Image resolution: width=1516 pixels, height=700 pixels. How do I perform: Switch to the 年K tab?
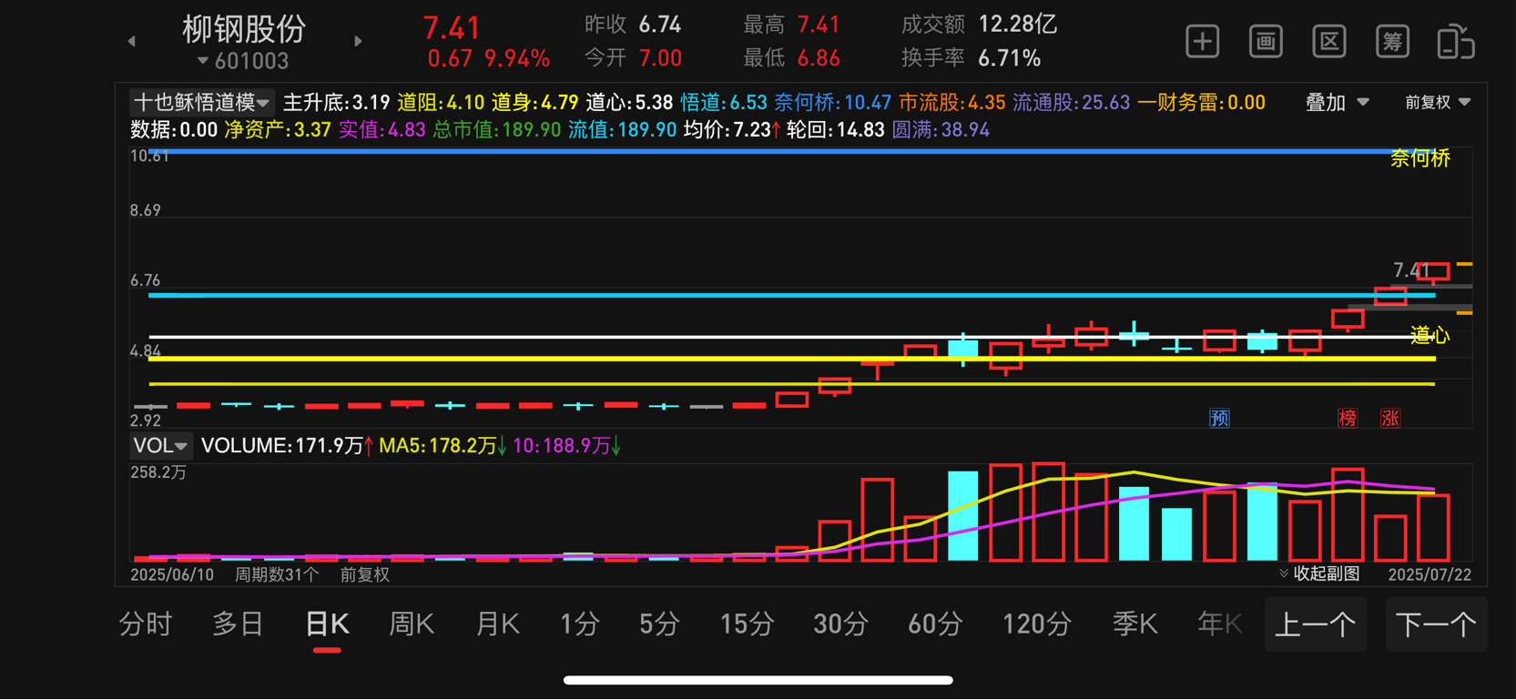pyautogui.click(x=1220, y=624)
